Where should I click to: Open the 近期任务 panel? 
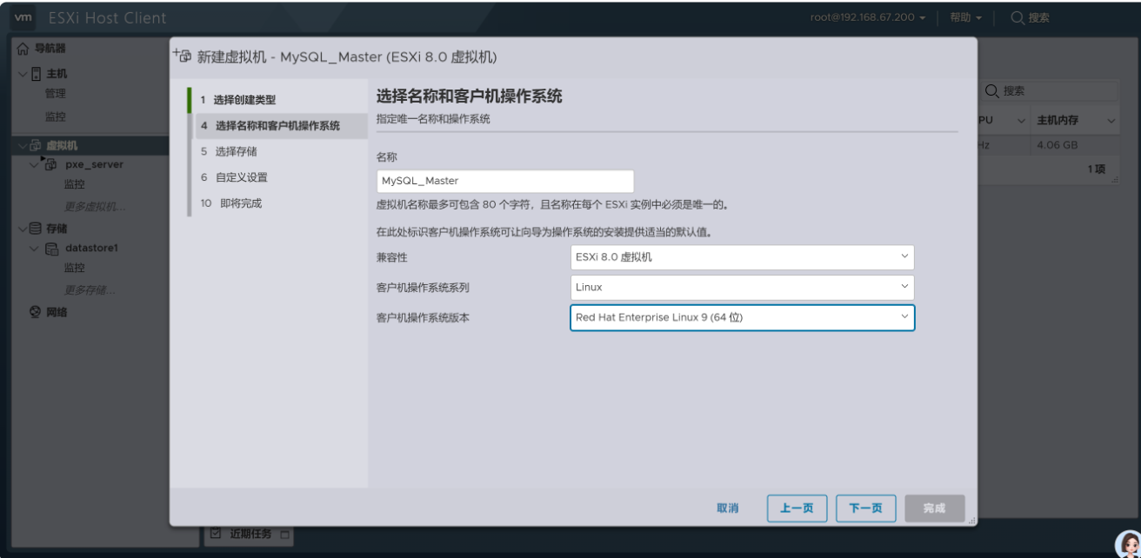249,534
